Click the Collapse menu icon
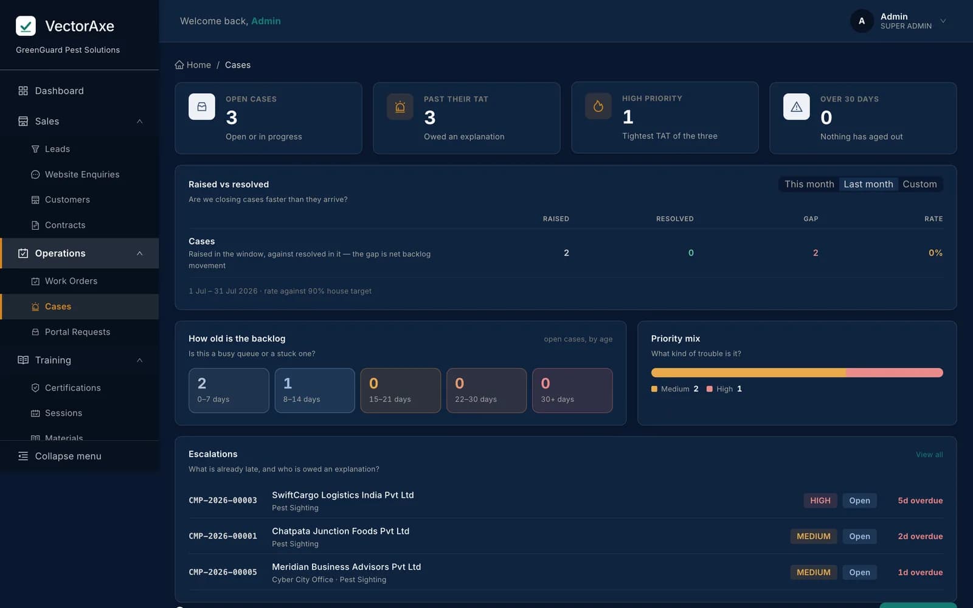The height and width of the screenshot is (608, 973). [23, 456]
